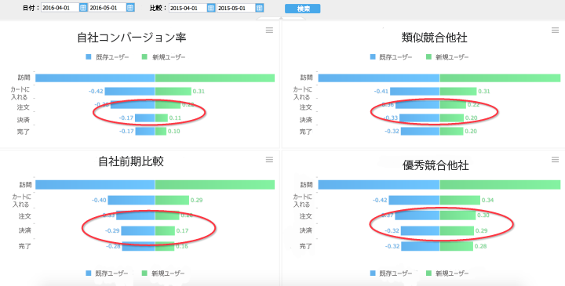
Task: Click value 0.17 in 自社前期比較 chart
Action: click(182, 230)
